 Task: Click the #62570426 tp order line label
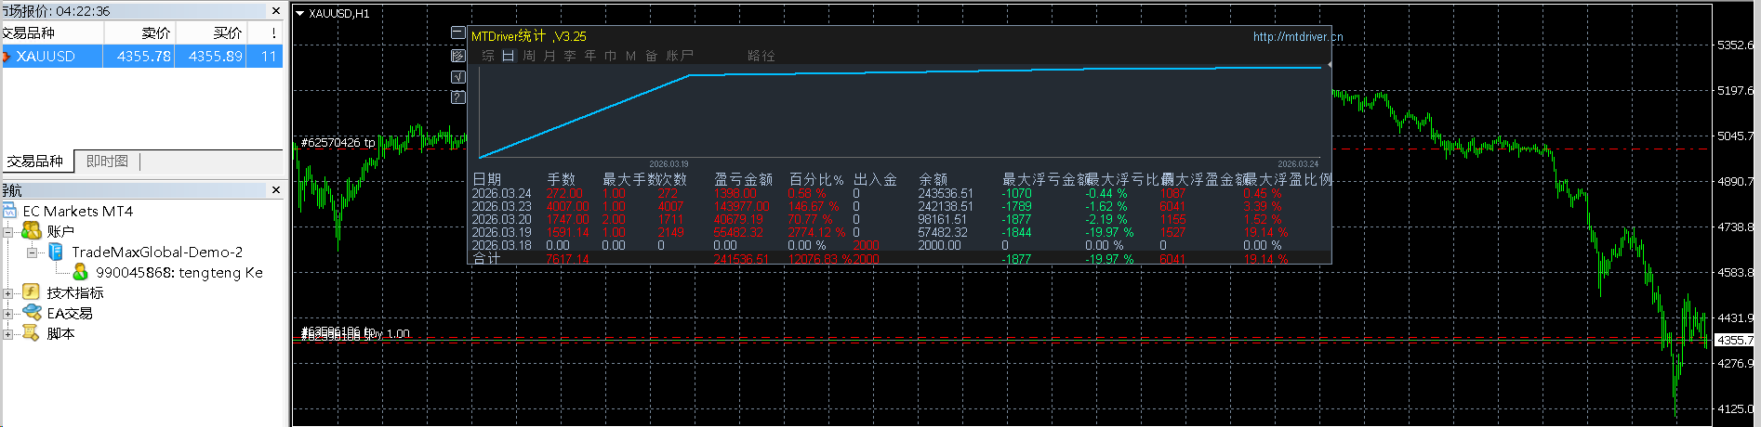coord(338,142)
